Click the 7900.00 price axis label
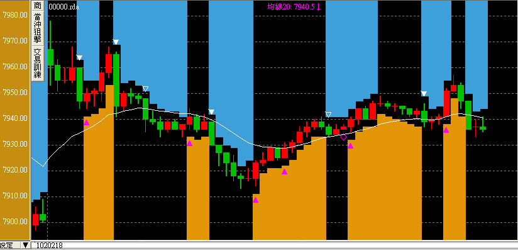This screenshot has width=518, height=250. pos(15,221)
